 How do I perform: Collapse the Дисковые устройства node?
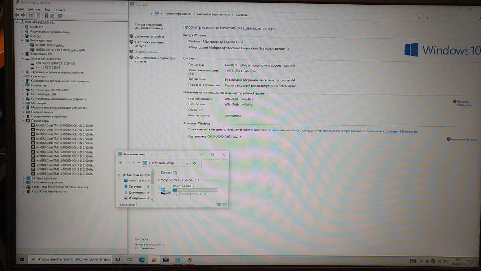(23, 58)
